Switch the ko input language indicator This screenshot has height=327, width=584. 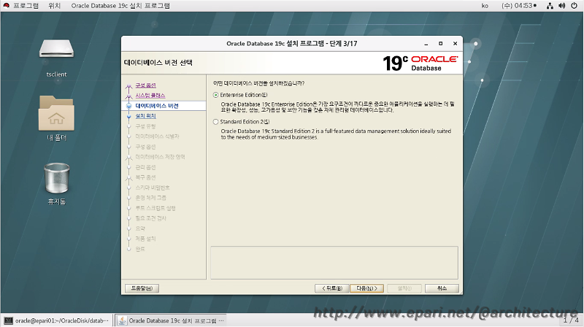pos(485,6)
